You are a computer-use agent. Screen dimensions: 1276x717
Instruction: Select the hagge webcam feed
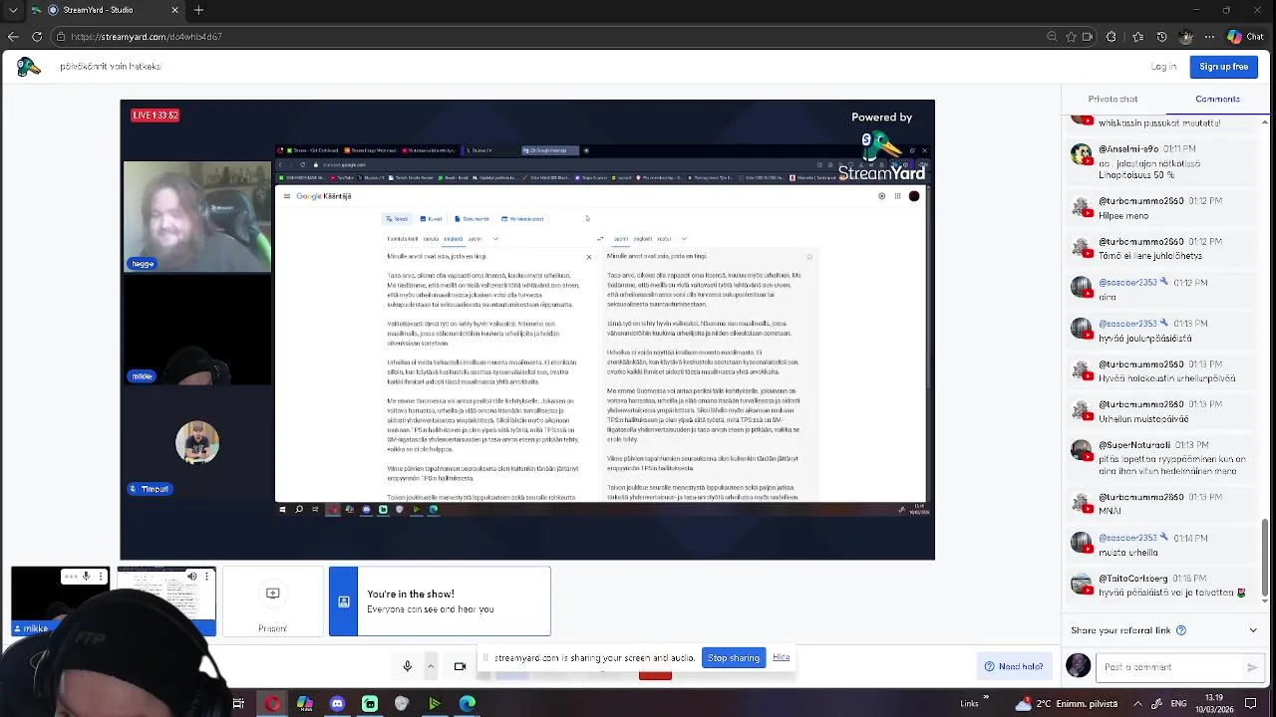pos(196,217)
